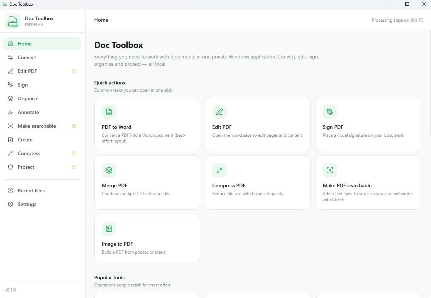Click the Sign pen-nib icon in sidebar
The height and width of the screenshot is (298, 431).
click(10, 85)
